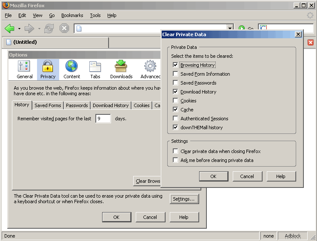Open the Back button history dropdown

19,28
